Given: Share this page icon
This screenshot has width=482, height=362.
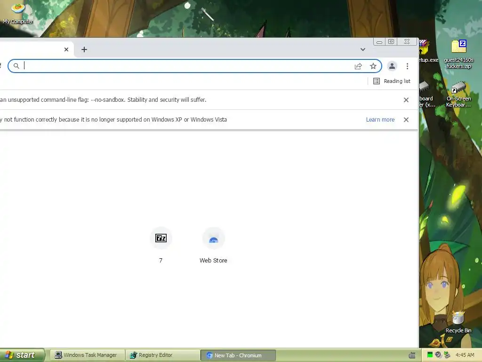Looking at the screenshot, I should pos(358,66).
